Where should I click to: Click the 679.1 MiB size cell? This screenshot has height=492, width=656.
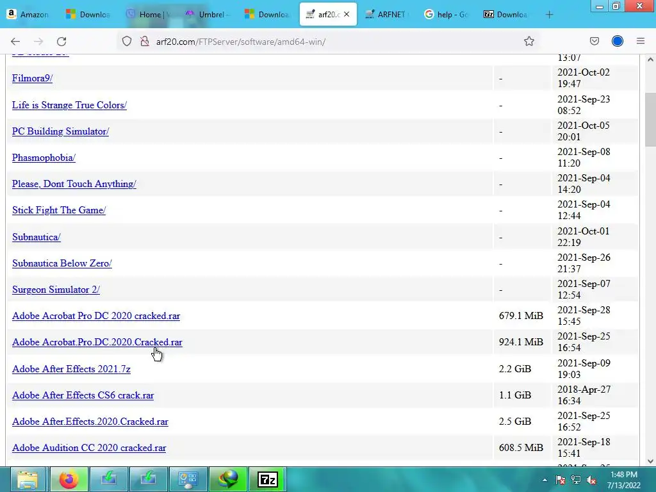(x=521, y=316)
